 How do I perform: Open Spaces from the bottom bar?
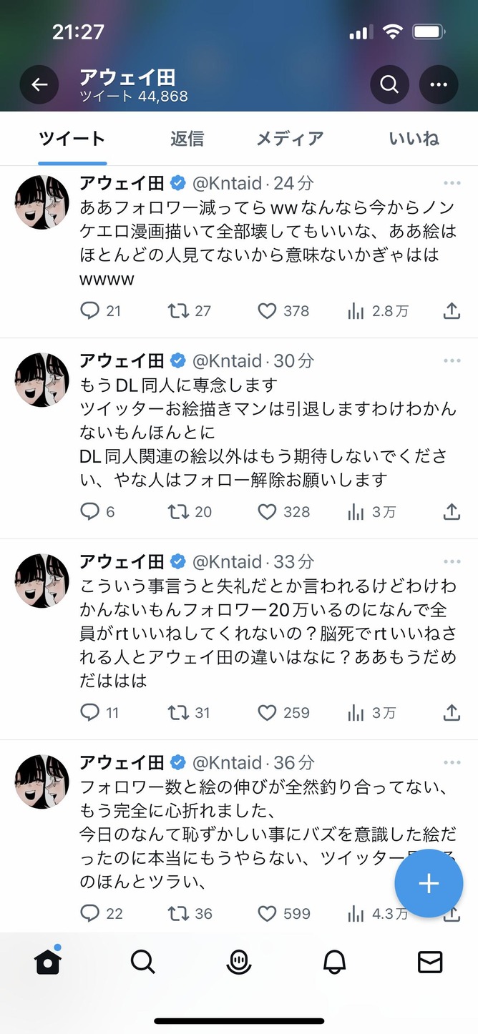click(239, 962)
